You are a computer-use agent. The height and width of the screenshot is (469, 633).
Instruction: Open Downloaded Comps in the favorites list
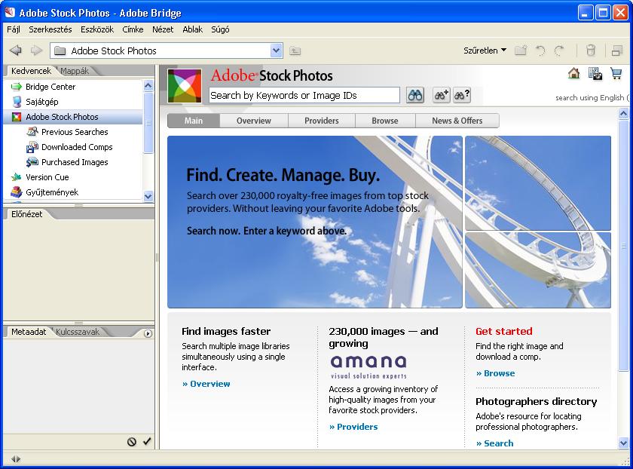(72, 147)
